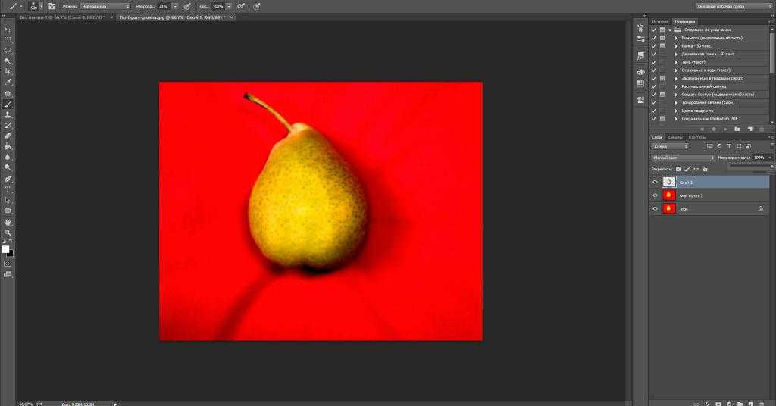The image size is (776, 406).
Task: Select the 'Фон копия 2' layer thumbnail
Action: click(669, 195)
